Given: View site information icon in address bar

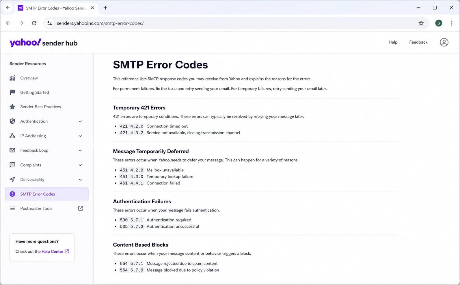Looking at the screenshot, I should click(50, 23).
